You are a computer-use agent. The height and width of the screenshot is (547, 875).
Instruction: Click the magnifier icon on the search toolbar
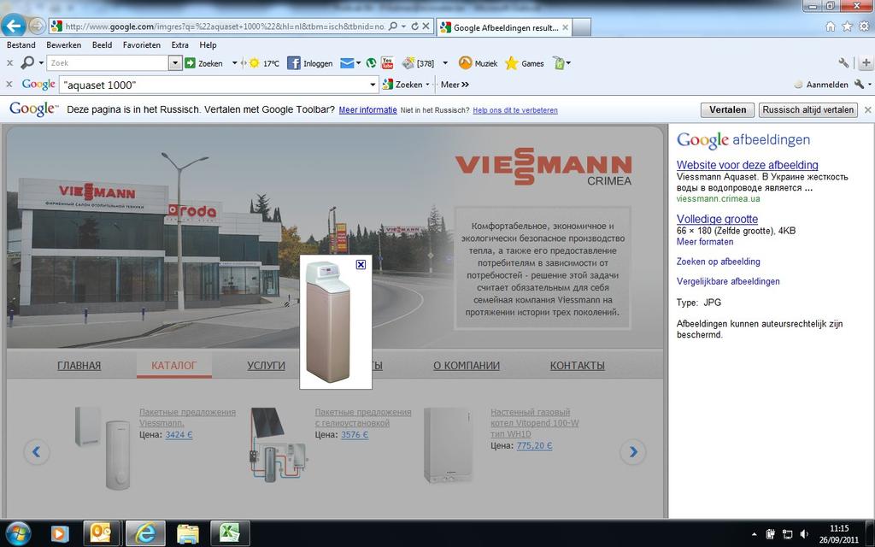[x=26, y=63]
